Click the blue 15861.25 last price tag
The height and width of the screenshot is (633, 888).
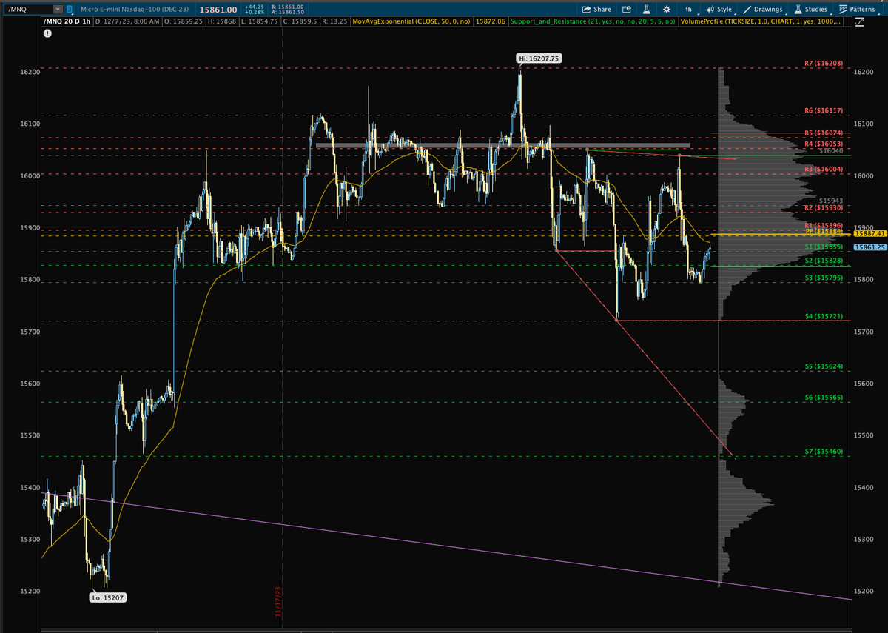869,247
